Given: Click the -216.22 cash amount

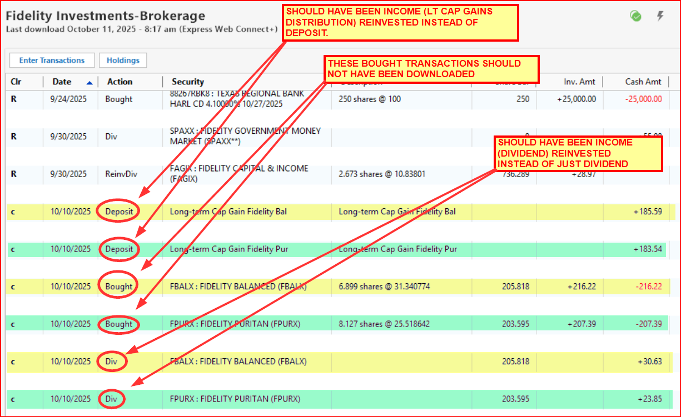Looking at the screenshot, I should [648, 287].
